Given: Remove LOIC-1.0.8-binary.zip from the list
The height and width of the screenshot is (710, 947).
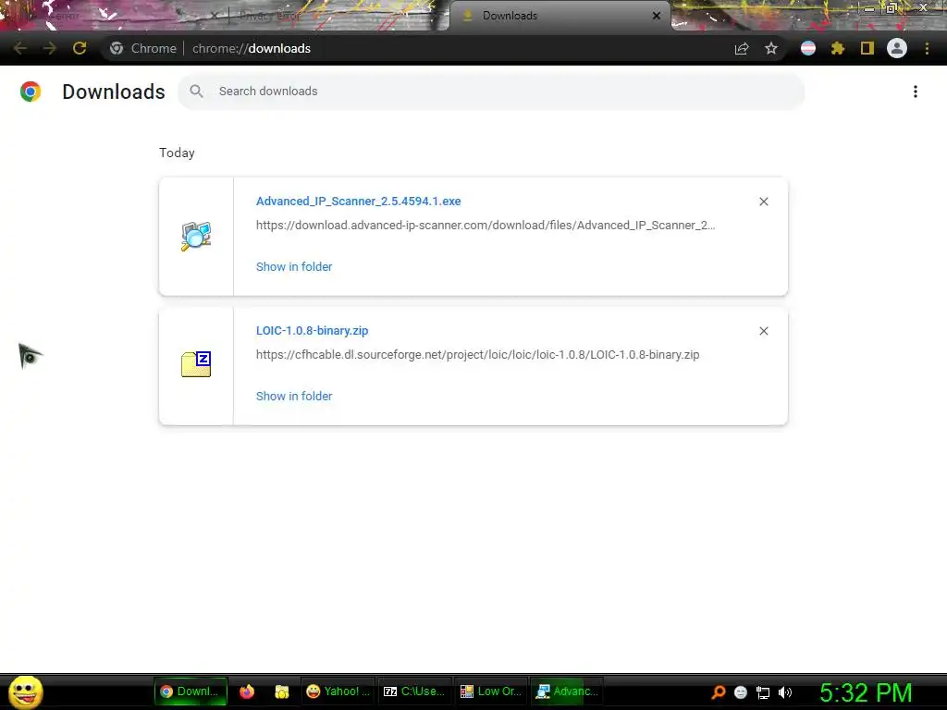Looking at the screenshot, I should [x=763, y=331].
